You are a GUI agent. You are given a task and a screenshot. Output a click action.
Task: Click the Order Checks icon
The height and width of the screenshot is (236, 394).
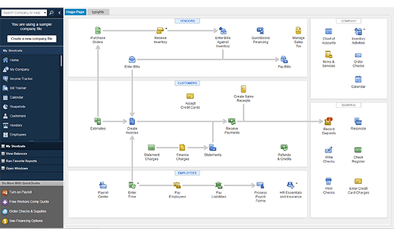(358, 56)
